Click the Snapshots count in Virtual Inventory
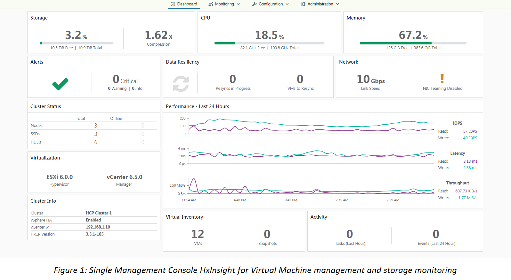 pyautogui.click(x=267, y=234)
